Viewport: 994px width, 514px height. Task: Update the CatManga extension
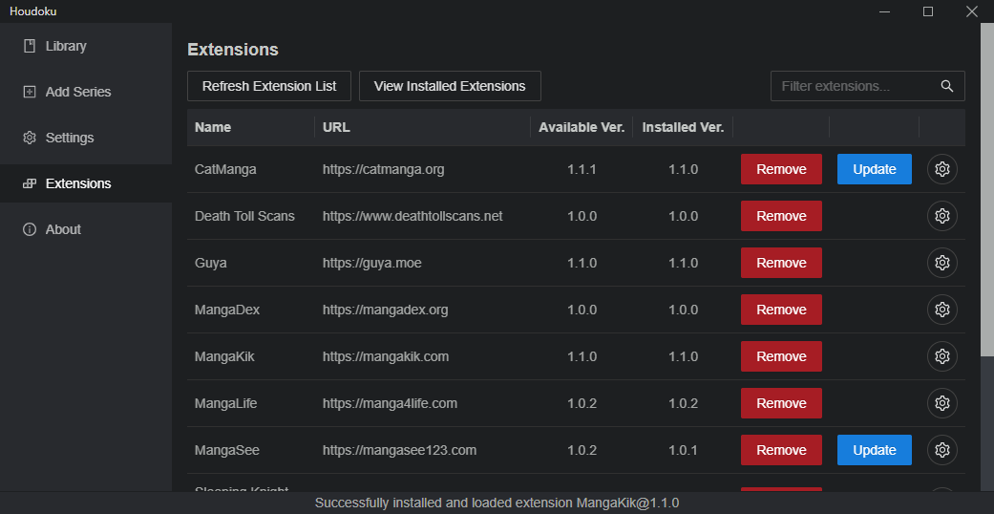click(x=875, y=169)
